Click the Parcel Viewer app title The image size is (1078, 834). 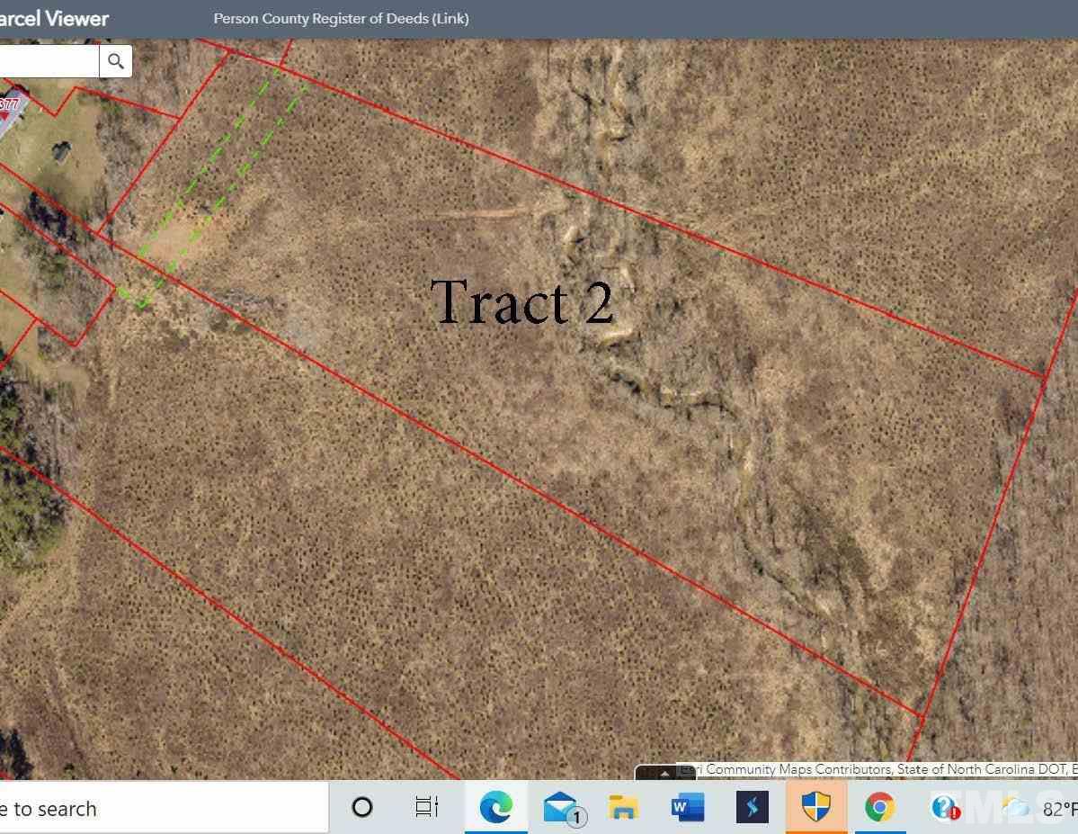(54, 19)
